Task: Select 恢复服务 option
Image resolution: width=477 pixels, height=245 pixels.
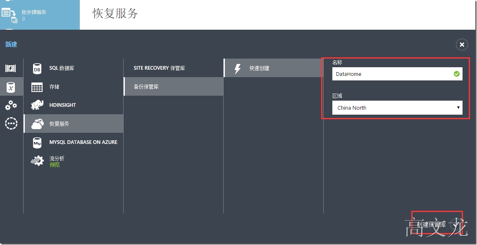Action: pyautogui.click(x=74, y=124)
